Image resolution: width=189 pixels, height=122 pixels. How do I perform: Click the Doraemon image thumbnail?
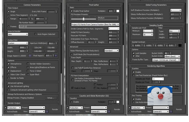click(160, 96)
